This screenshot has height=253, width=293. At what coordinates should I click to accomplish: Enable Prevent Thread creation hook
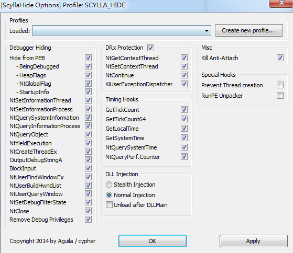pyautogui.click(x=280, y=85)
